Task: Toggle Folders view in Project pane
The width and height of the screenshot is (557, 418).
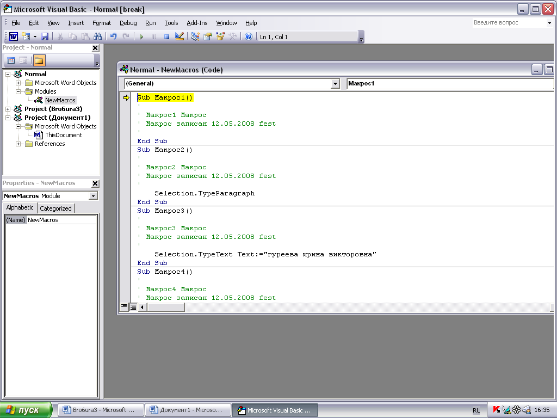Action: click(39, 60)
